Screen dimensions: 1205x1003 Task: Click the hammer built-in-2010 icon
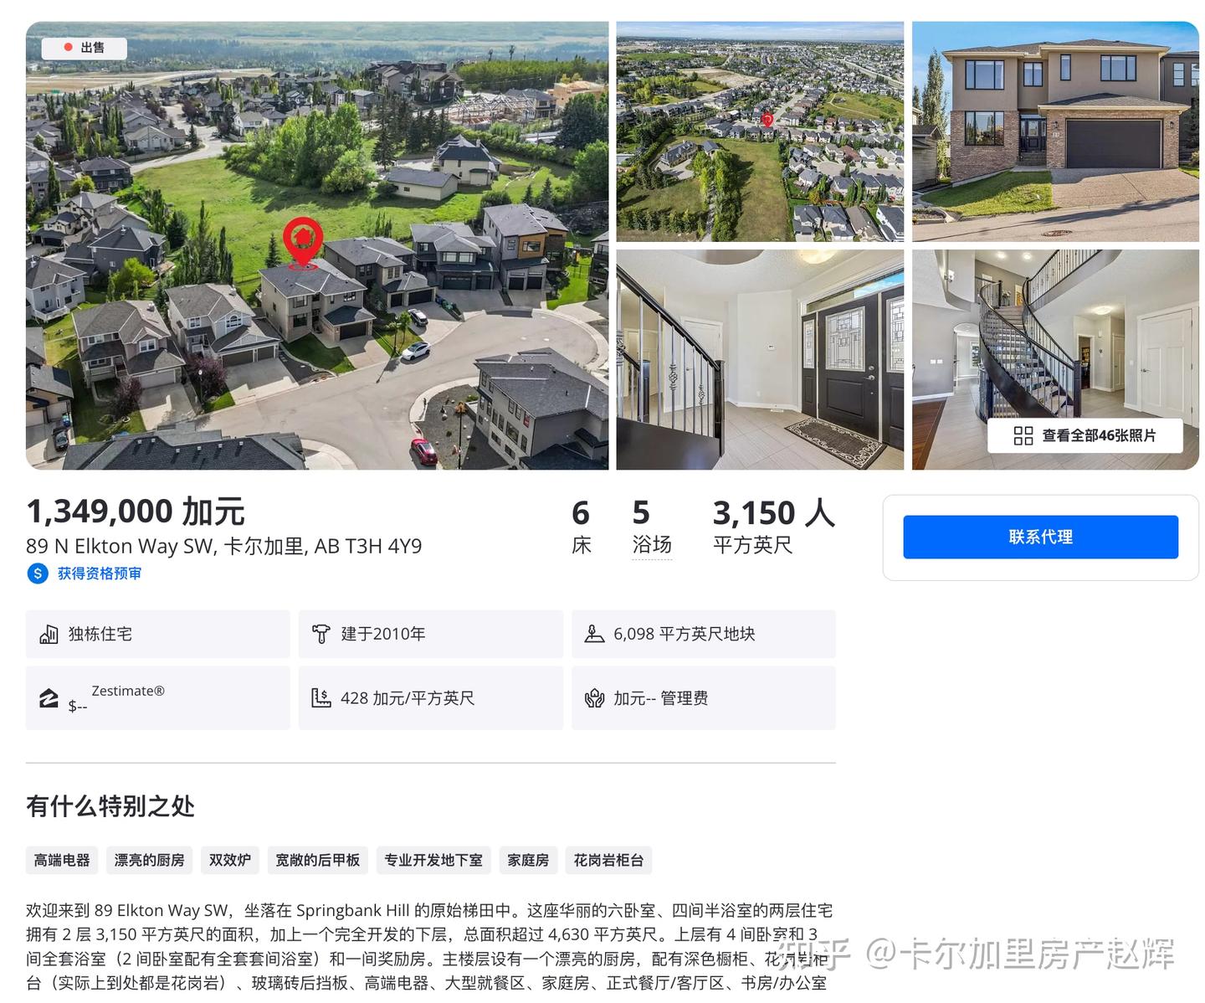[320, 634]
